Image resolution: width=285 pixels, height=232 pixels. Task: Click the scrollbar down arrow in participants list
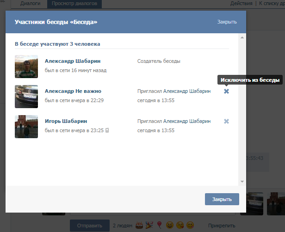pyautogui.click(x=242, y=182)
